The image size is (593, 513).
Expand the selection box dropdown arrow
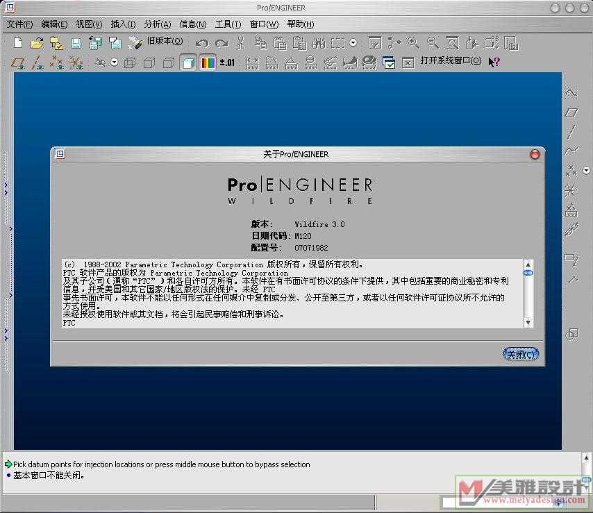pos(353,43)
